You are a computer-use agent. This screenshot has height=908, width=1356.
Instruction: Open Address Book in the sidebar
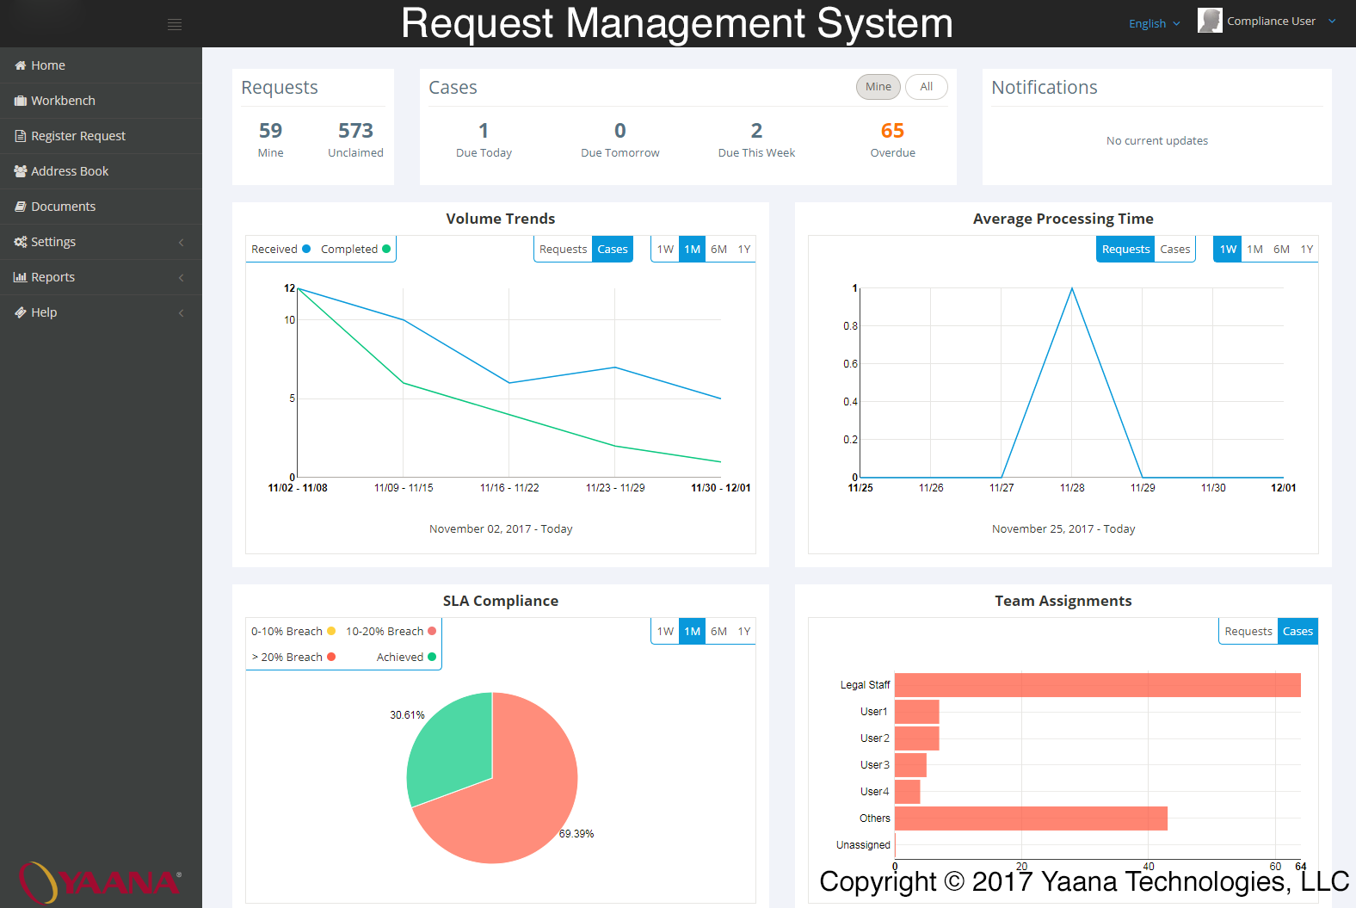(x=101, y=171)
